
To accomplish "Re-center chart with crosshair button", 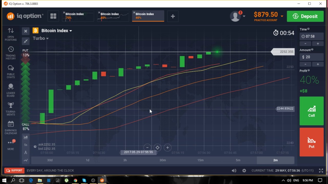I will [x=157, y=147].
